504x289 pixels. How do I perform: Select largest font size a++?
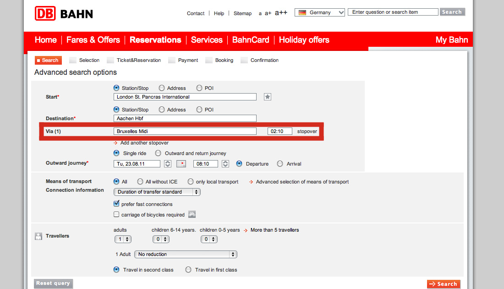281,13
